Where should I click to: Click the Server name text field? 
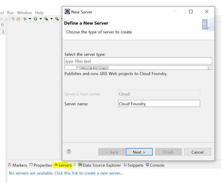pyautogui.click(x=159, y=104)
